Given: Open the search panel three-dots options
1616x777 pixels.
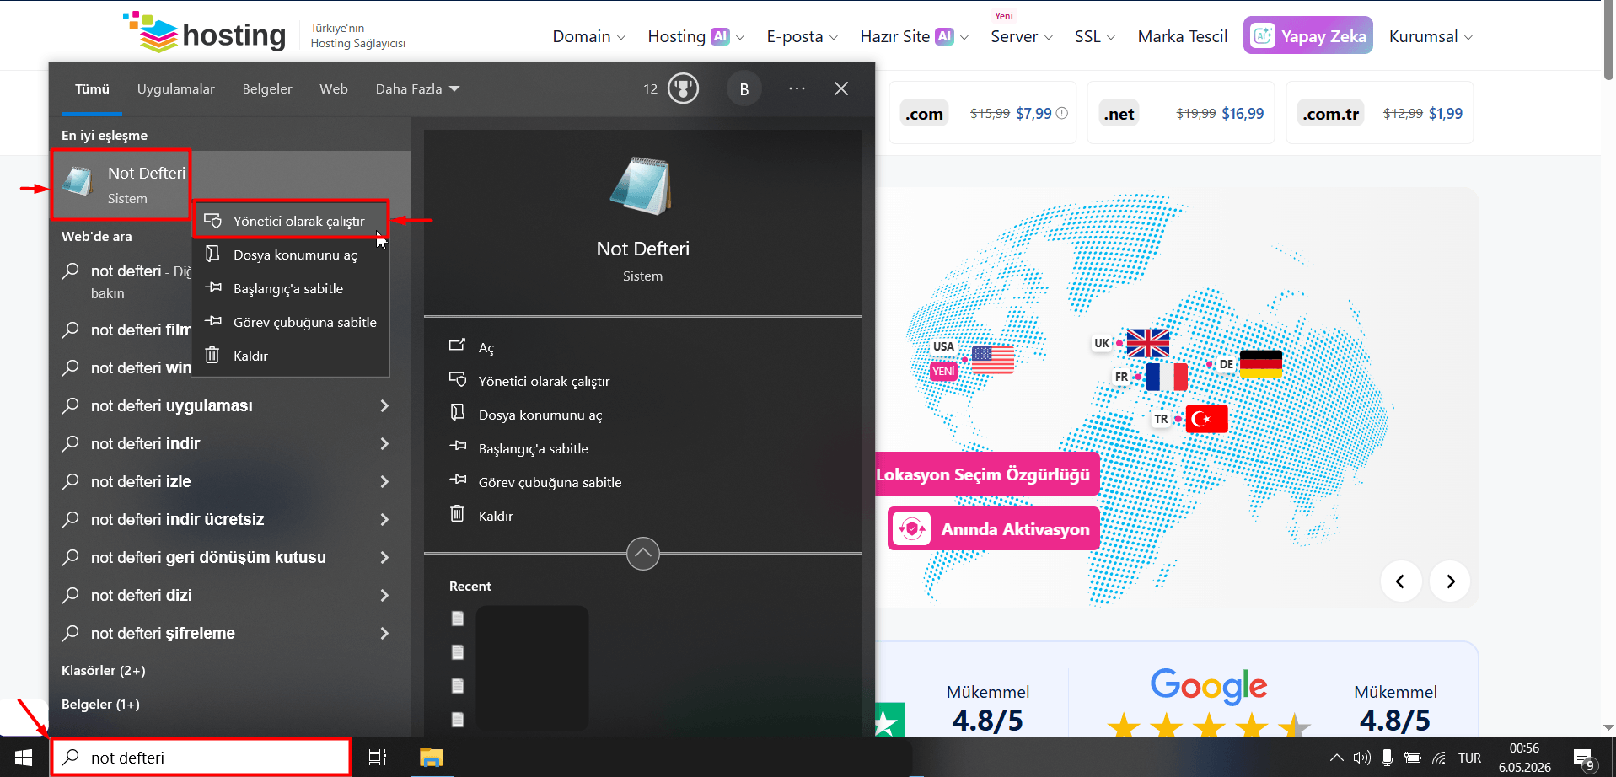Looking at the screenshot, I should point(797,88).
